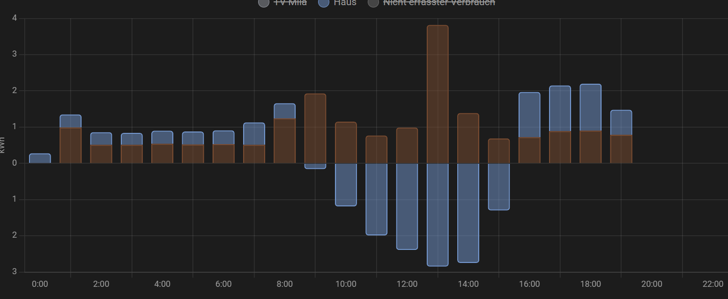This screenshot has height=299, width=728.
Task: Select the tallest brown bar at 13:00
Action: pos(438,94)
